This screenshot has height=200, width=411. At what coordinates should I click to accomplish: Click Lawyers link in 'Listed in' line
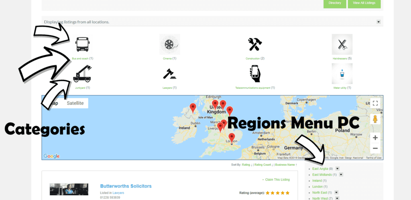pyautogui.click(x=118, y=193)
